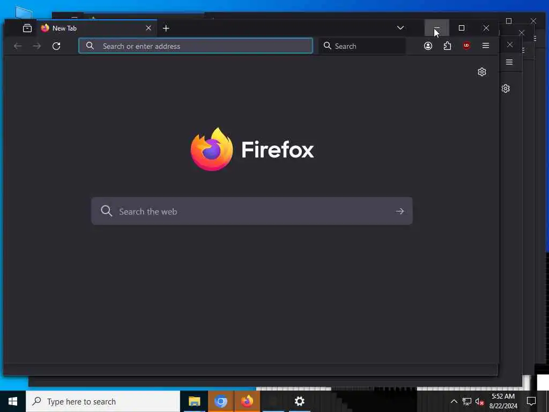Submit search with the arrow button
This screenshot has width=549, height=412.
pyautogui.click(x=400, y=211)
